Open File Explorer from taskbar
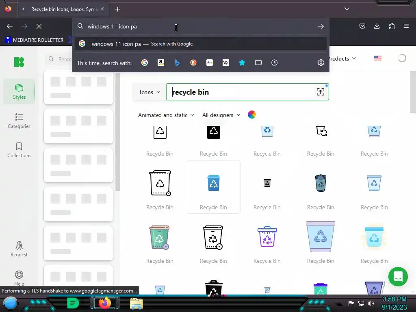This screenshot has width=416, height=312. coord(136,303)
